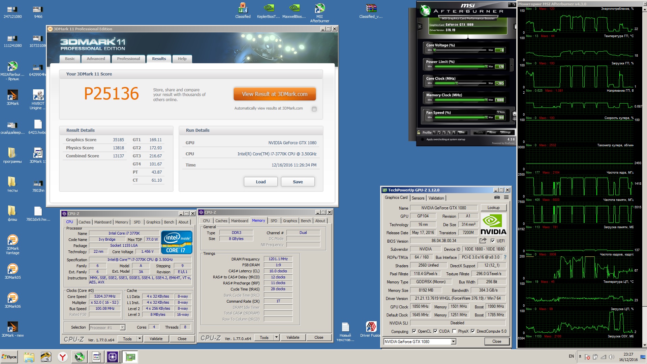Viewport: 647px width, 364px height.
Task: Switch to Advanced tab in 3DMark 11
Action: 96,59
